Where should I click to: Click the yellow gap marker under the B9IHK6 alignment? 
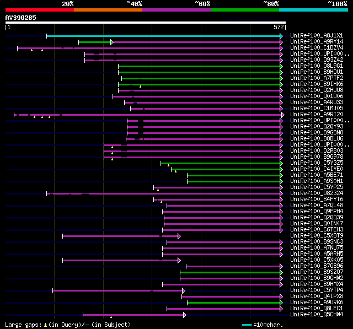coord(140,87)
